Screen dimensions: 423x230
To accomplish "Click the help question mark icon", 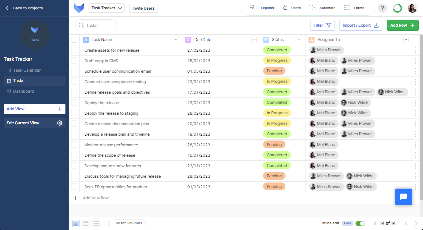I will coord(382,8).
